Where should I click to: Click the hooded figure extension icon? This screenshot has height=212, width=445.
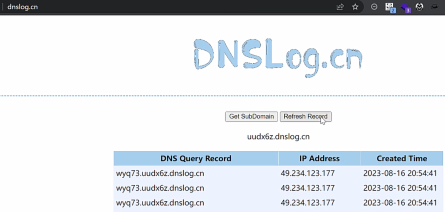(419, 7)
